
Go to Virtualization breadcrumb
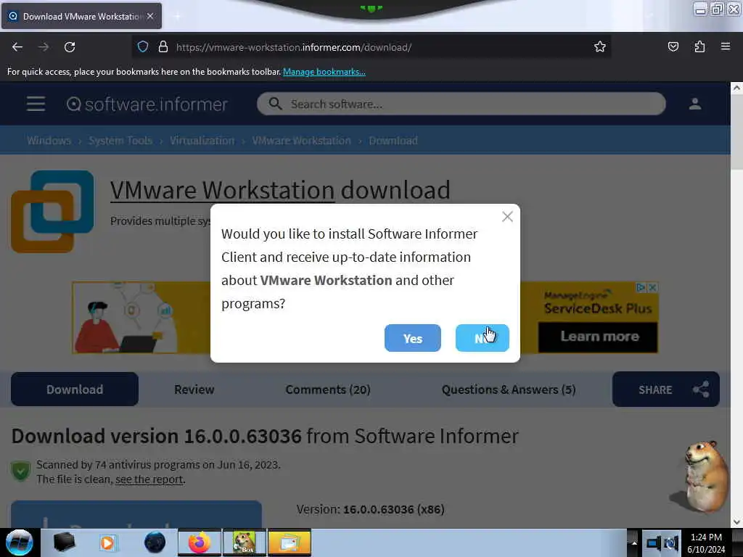tap(202, 141)
